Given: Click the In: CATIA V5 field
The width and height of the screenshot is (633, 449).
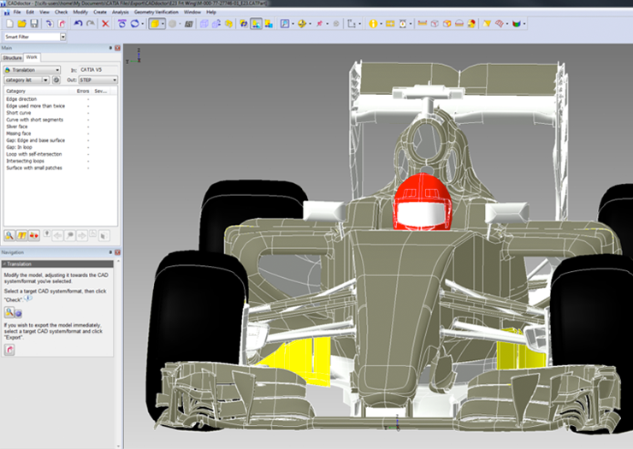Looking at the screenshot, I should click(98, 70).
